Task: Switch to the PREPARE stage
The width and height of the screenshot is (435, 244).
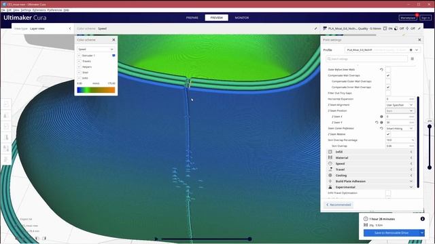Action: [x=192, y=18]
